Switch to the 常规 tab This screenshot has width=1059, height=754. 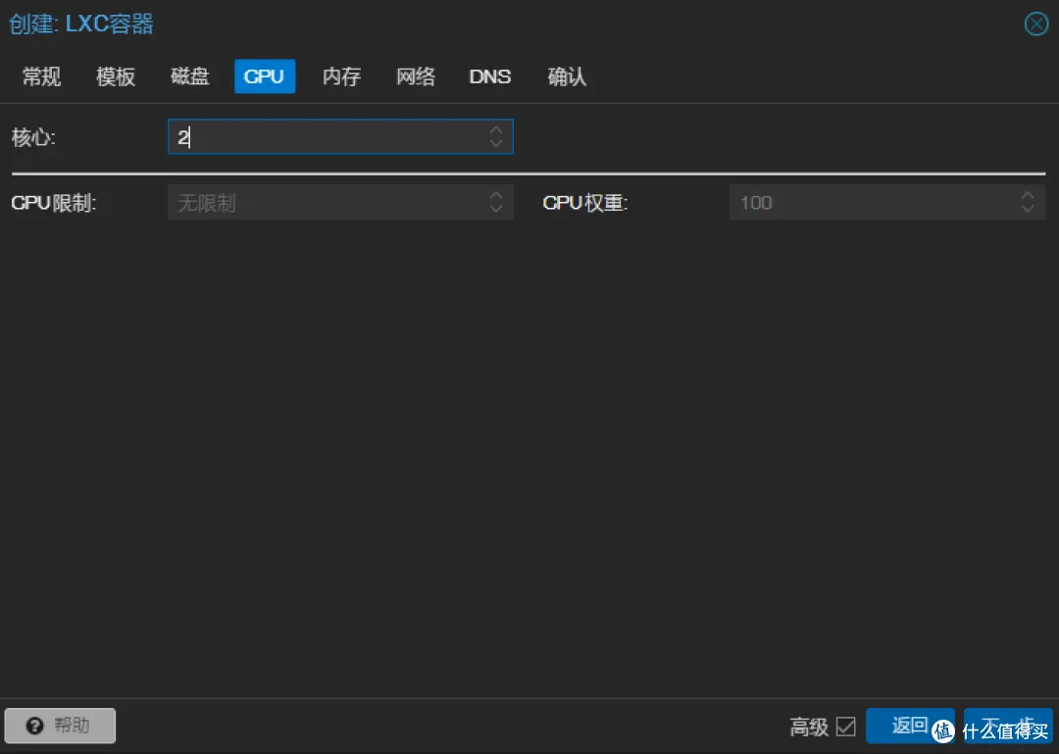click(42, 76)
